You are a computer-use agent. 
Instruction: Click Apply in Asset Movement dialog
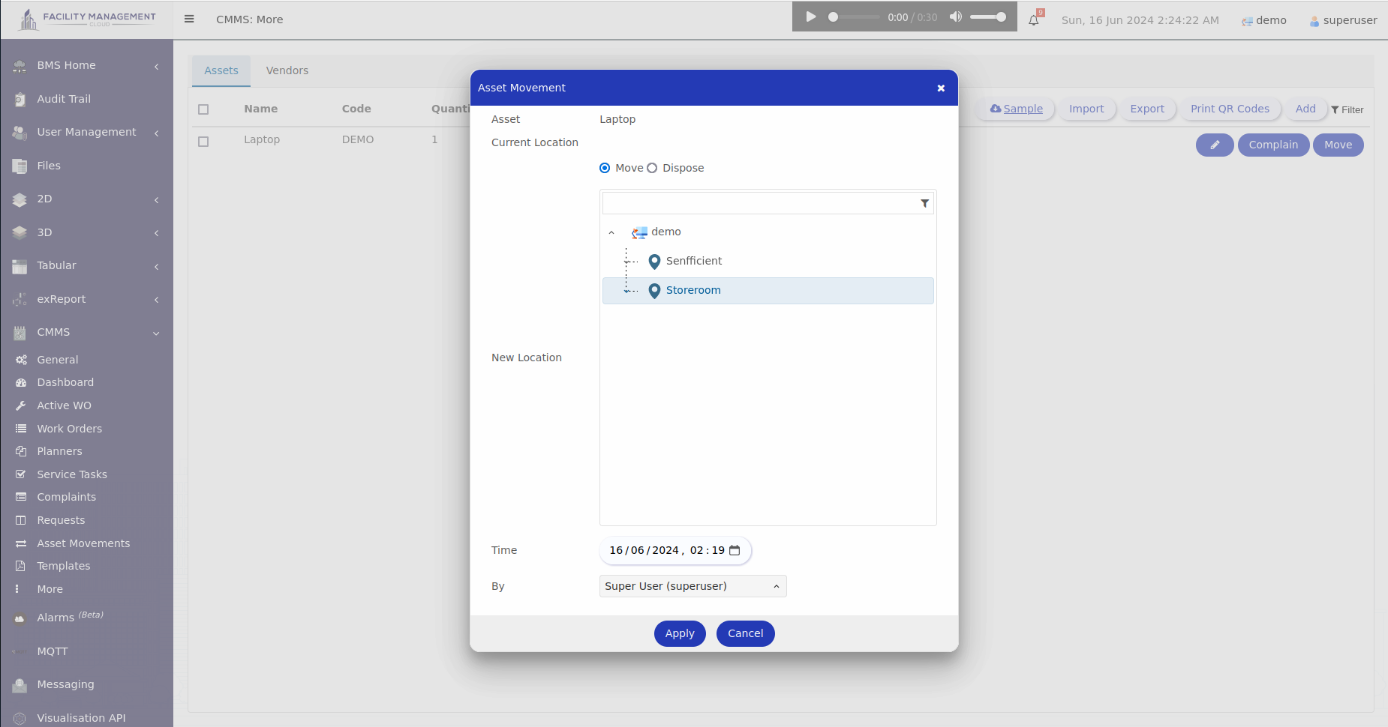click(680, 633)
